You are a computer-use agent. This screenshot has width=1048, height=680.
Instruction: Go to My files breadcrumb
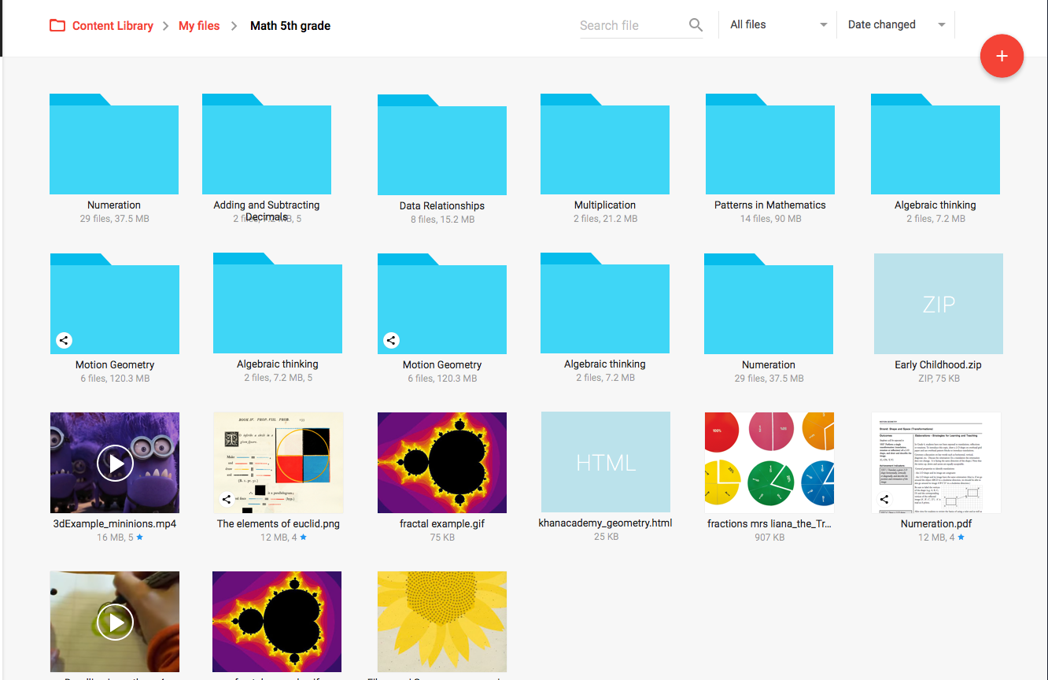199,26
